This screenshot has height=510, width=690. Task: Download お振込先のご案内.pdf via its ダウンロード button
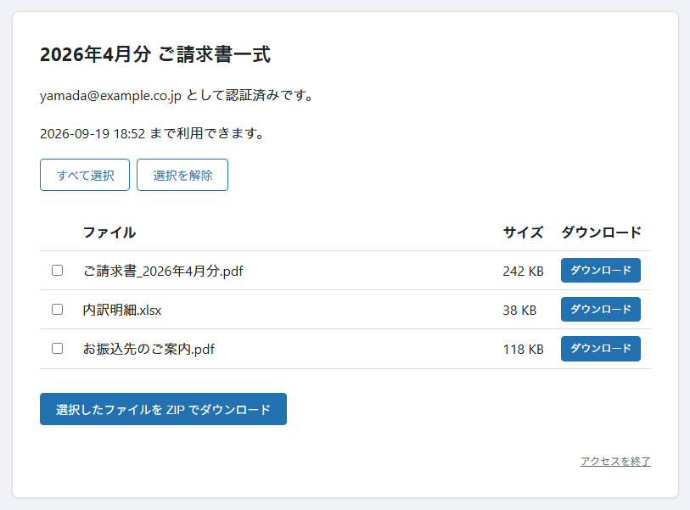601,349
